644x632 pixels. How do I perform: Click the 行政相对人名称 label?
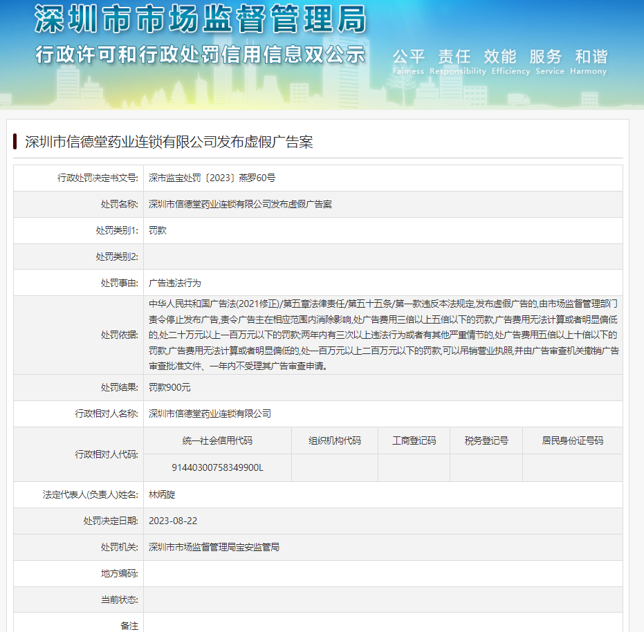coord(107,413)
